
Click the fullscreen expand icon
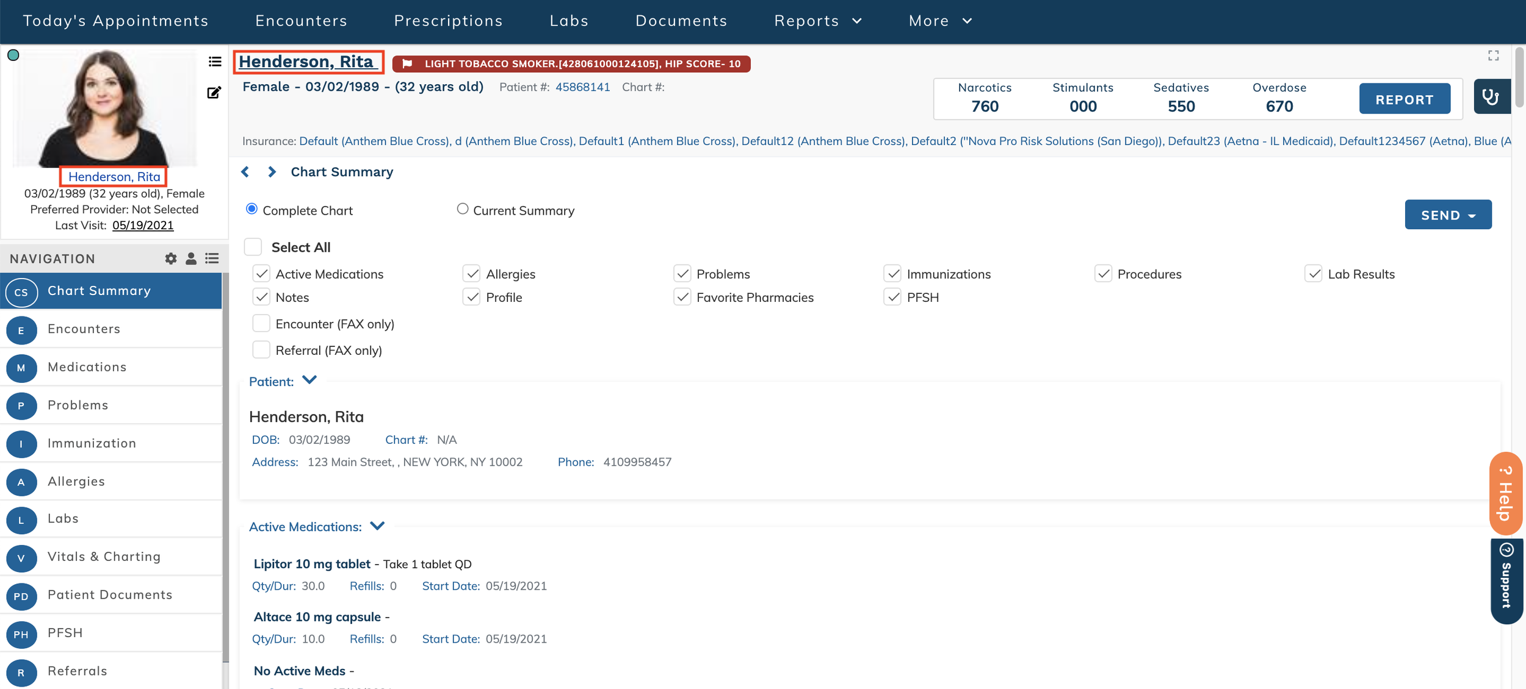pyautogui.click(x=1494, y=56)
